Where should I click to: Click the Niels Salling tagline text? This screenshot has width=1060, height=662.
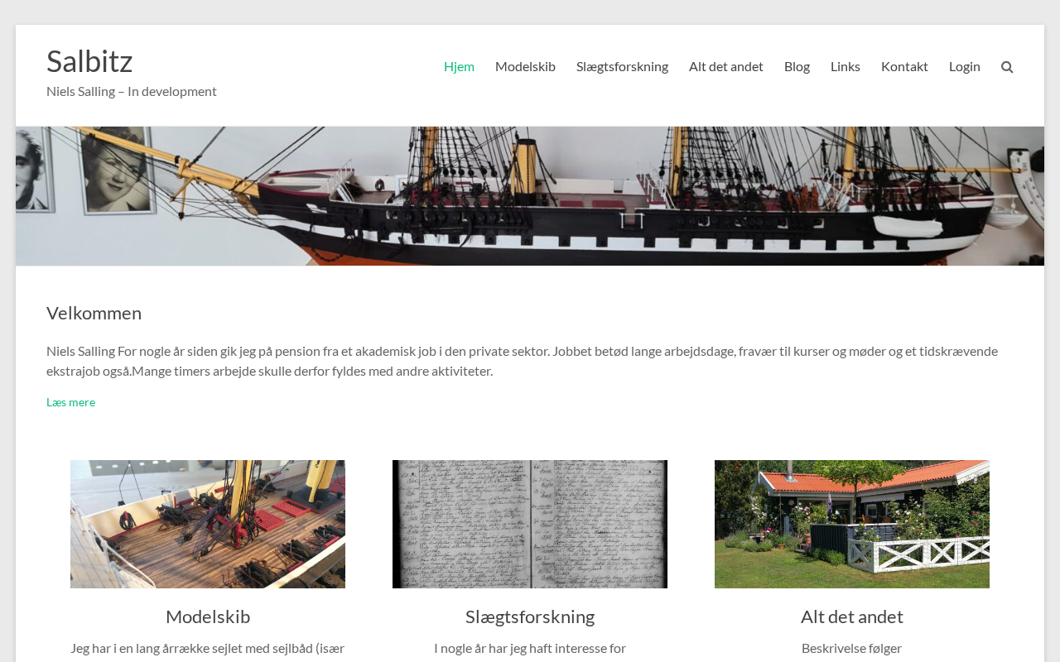pyautogui.click(x=132, y=91)
